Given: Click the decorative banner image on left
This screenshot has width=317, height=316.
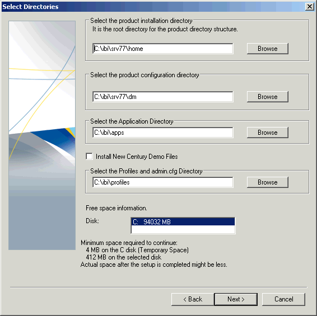Looking at the screenshot, I should [x=42, y=135].
